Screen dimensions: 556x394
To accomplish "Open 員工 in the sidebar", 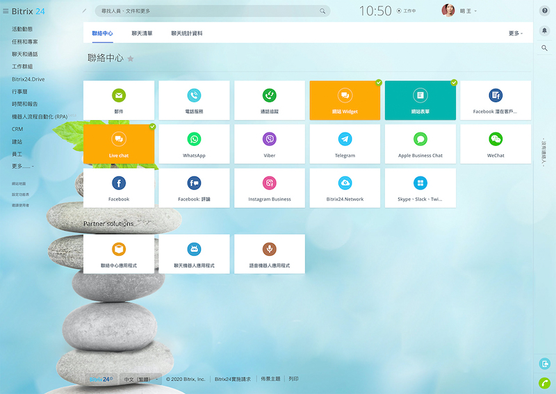I will (x=17, y=154).
